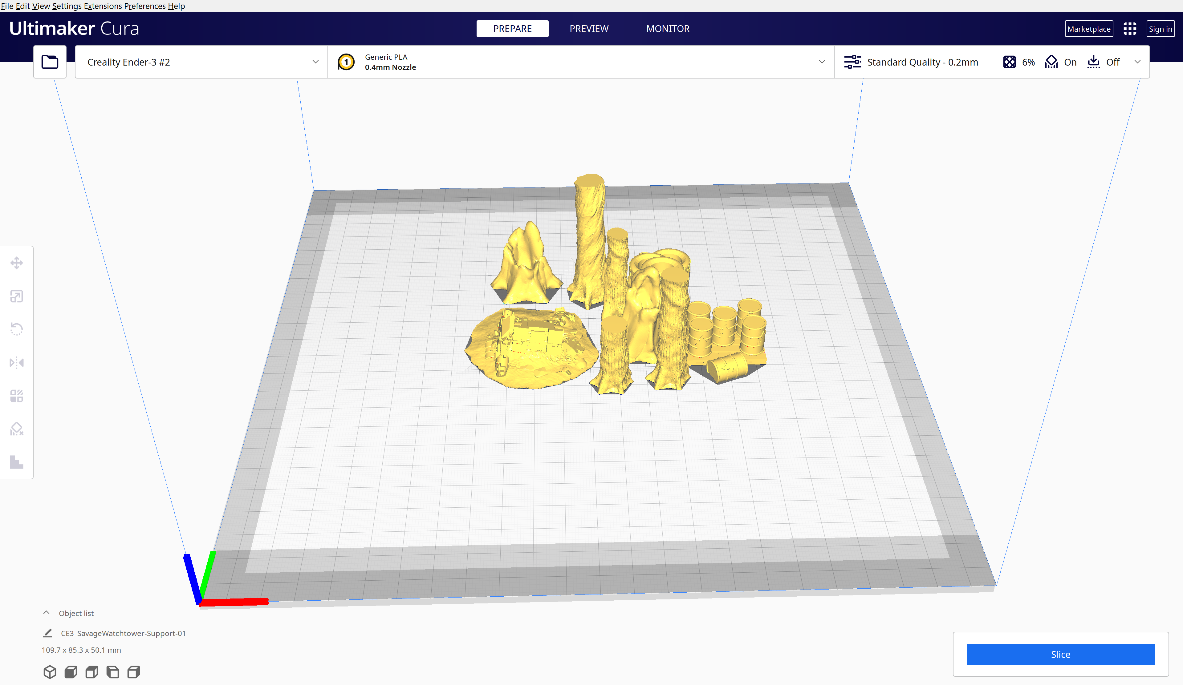Switch to the PREVIEW tab
The width and height of the screenshot is (1183, 685).
click(589, 29)
